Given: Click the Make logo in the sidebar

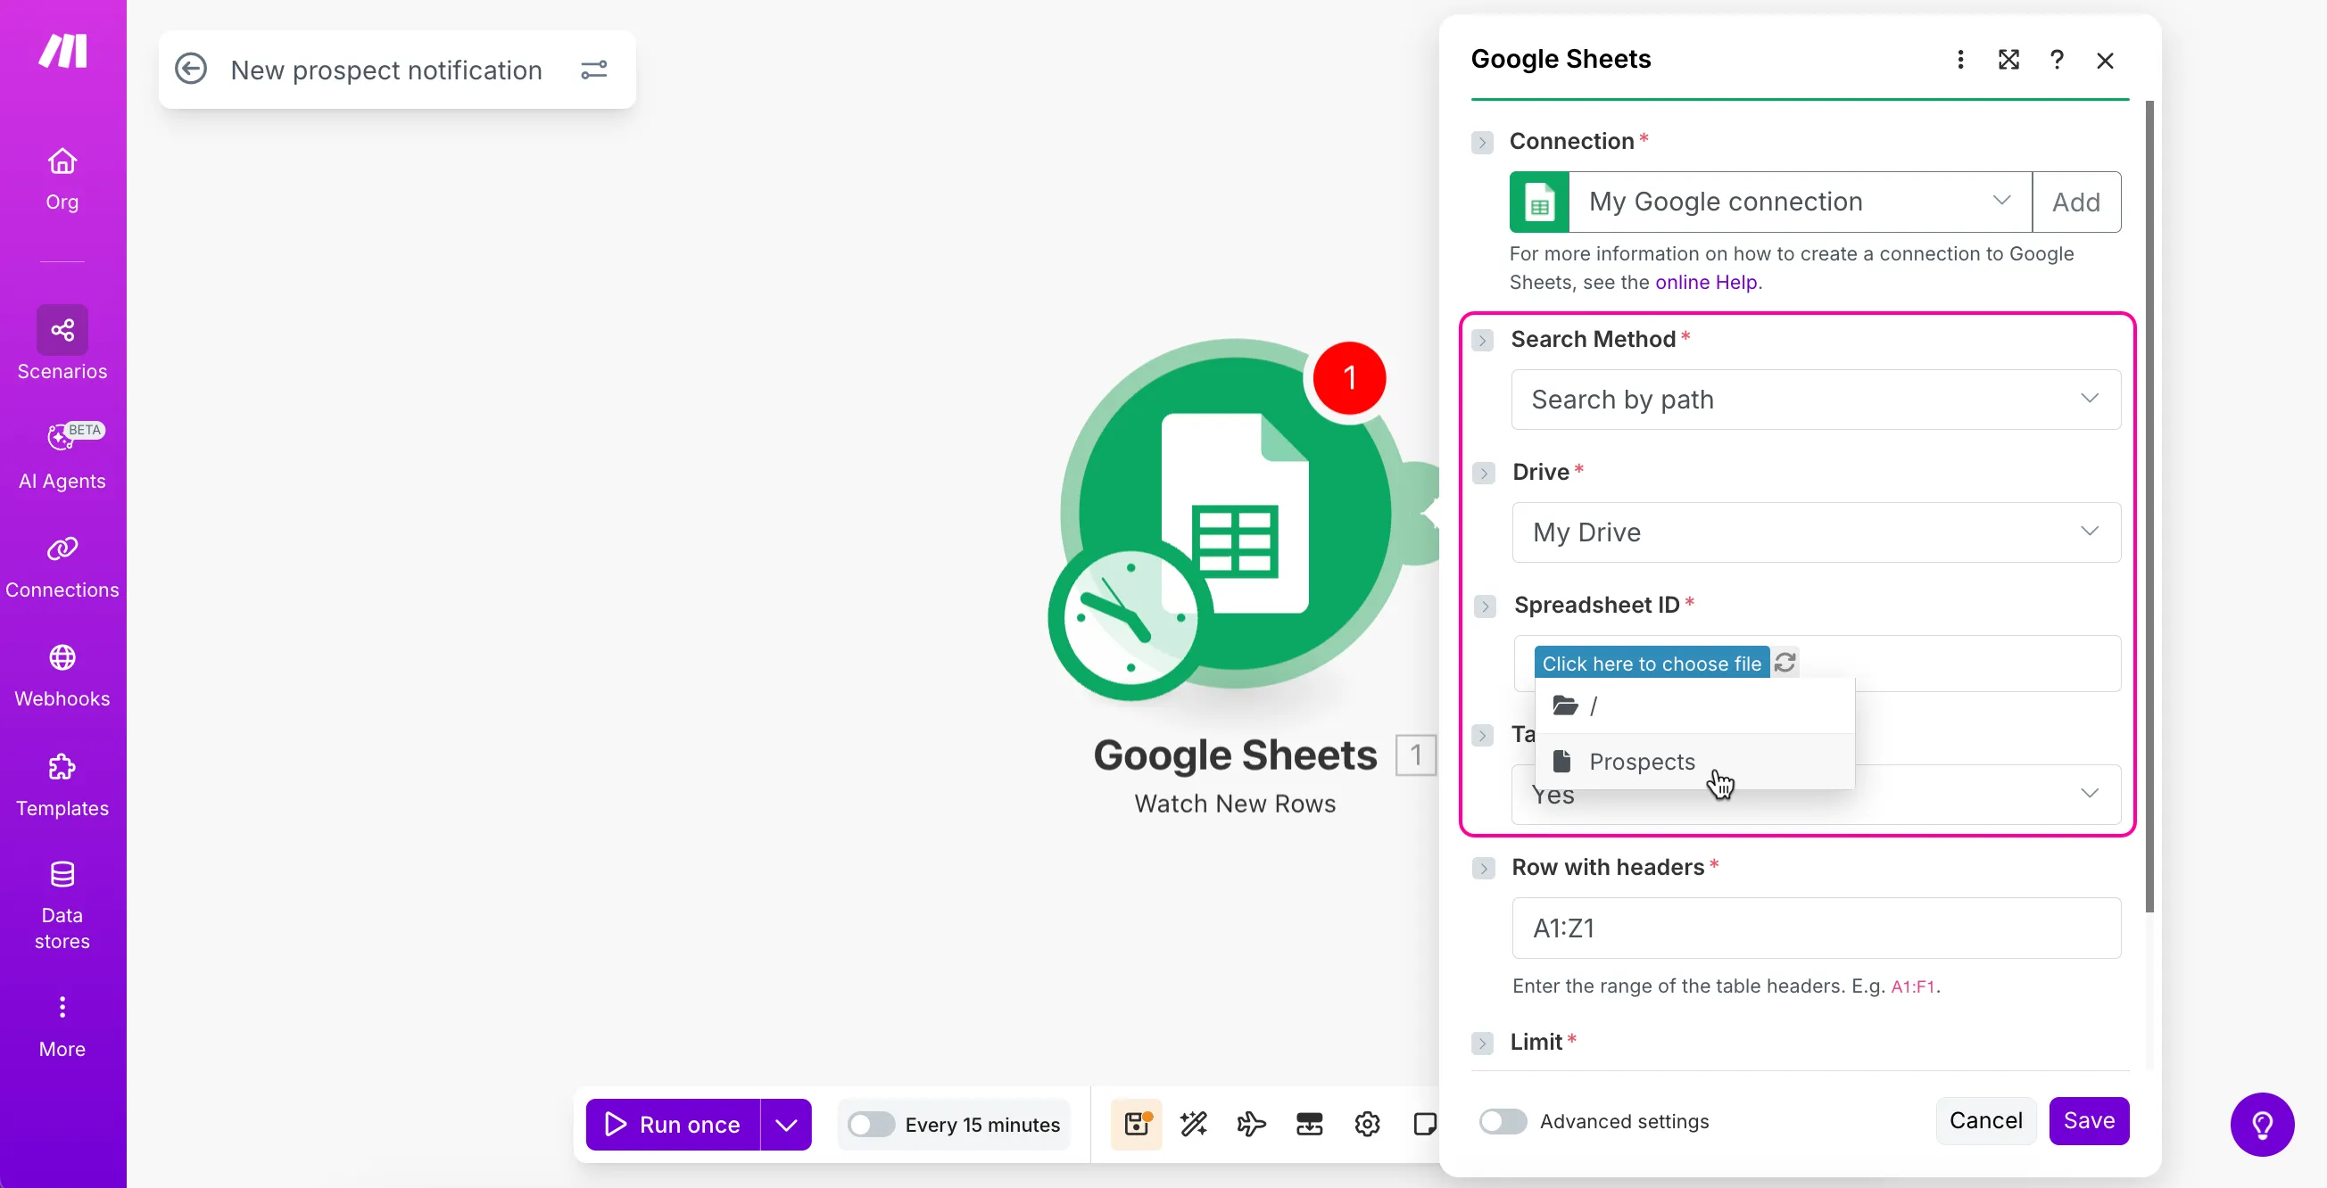Looking at the screenshot, I should pos(62,52).
